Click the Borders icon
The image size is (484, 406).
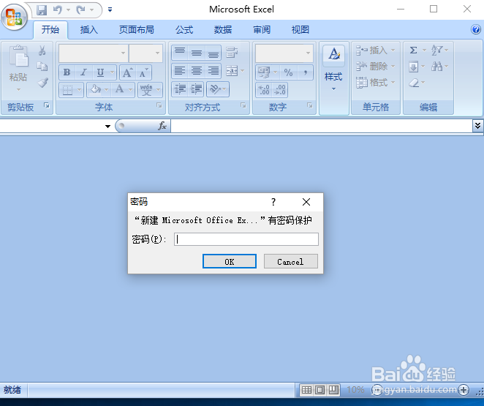pyautogui.click(x=67, y=90)
